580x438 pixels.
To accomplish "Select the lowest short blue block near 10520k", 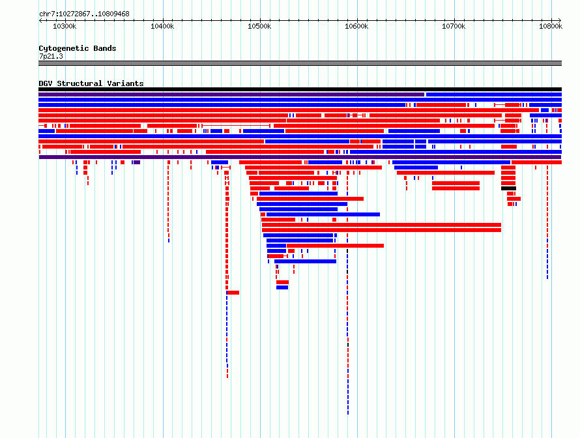I will pos(282,287).
